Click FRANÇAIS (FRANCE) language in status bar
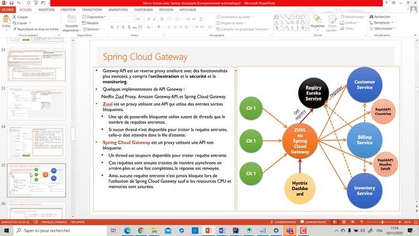Image resolution: width=419 pixels, height=236 pixels. (x=54, y=222)
